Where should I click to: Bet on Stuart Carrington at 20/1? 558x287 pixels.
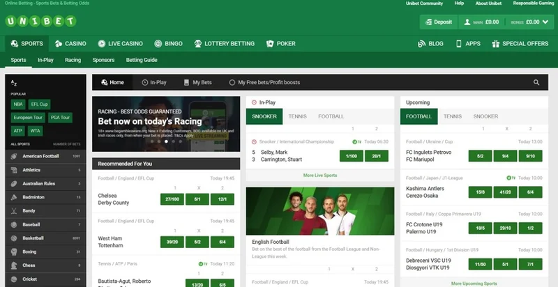coord(377,156)
